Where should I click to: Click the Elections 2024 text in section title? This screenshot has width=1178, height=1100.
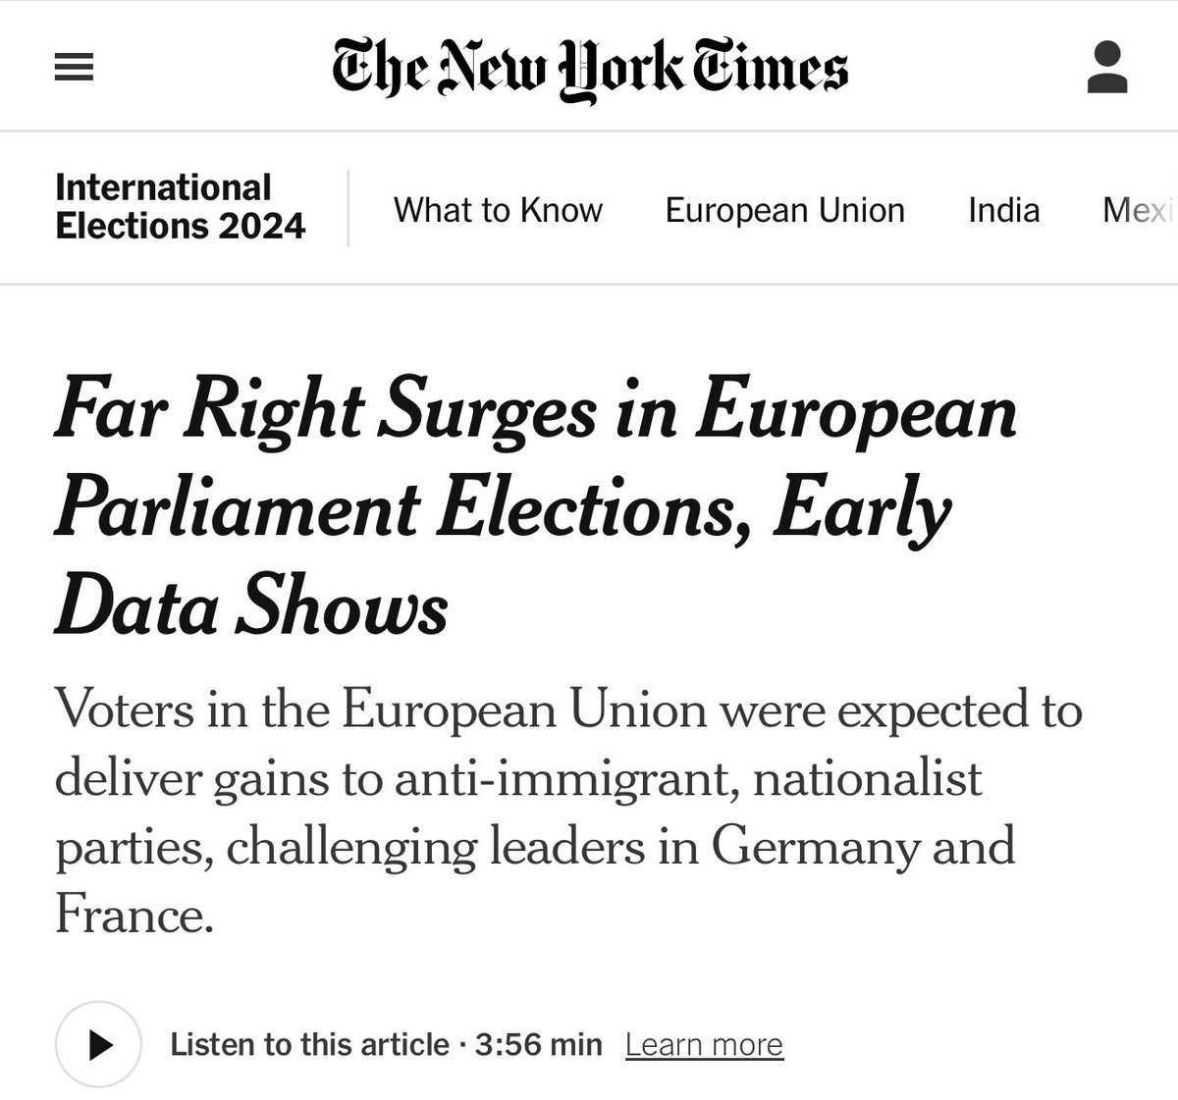click(181, 227)
